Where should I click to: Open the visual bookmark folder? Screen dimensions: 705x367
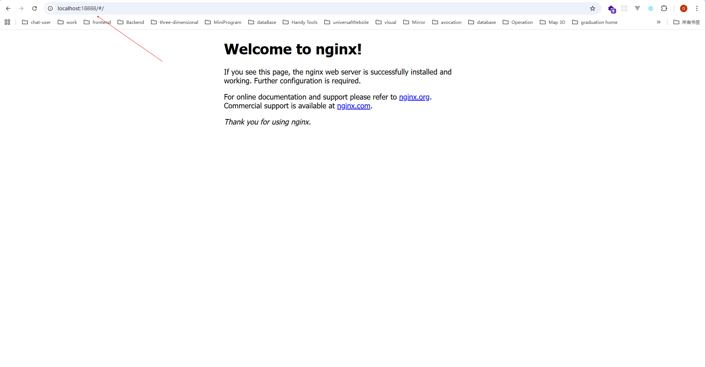tap(386, 22)
